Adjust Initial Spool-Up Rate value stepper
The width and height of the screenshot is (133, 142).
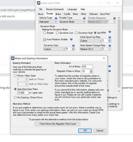point(109,41)
